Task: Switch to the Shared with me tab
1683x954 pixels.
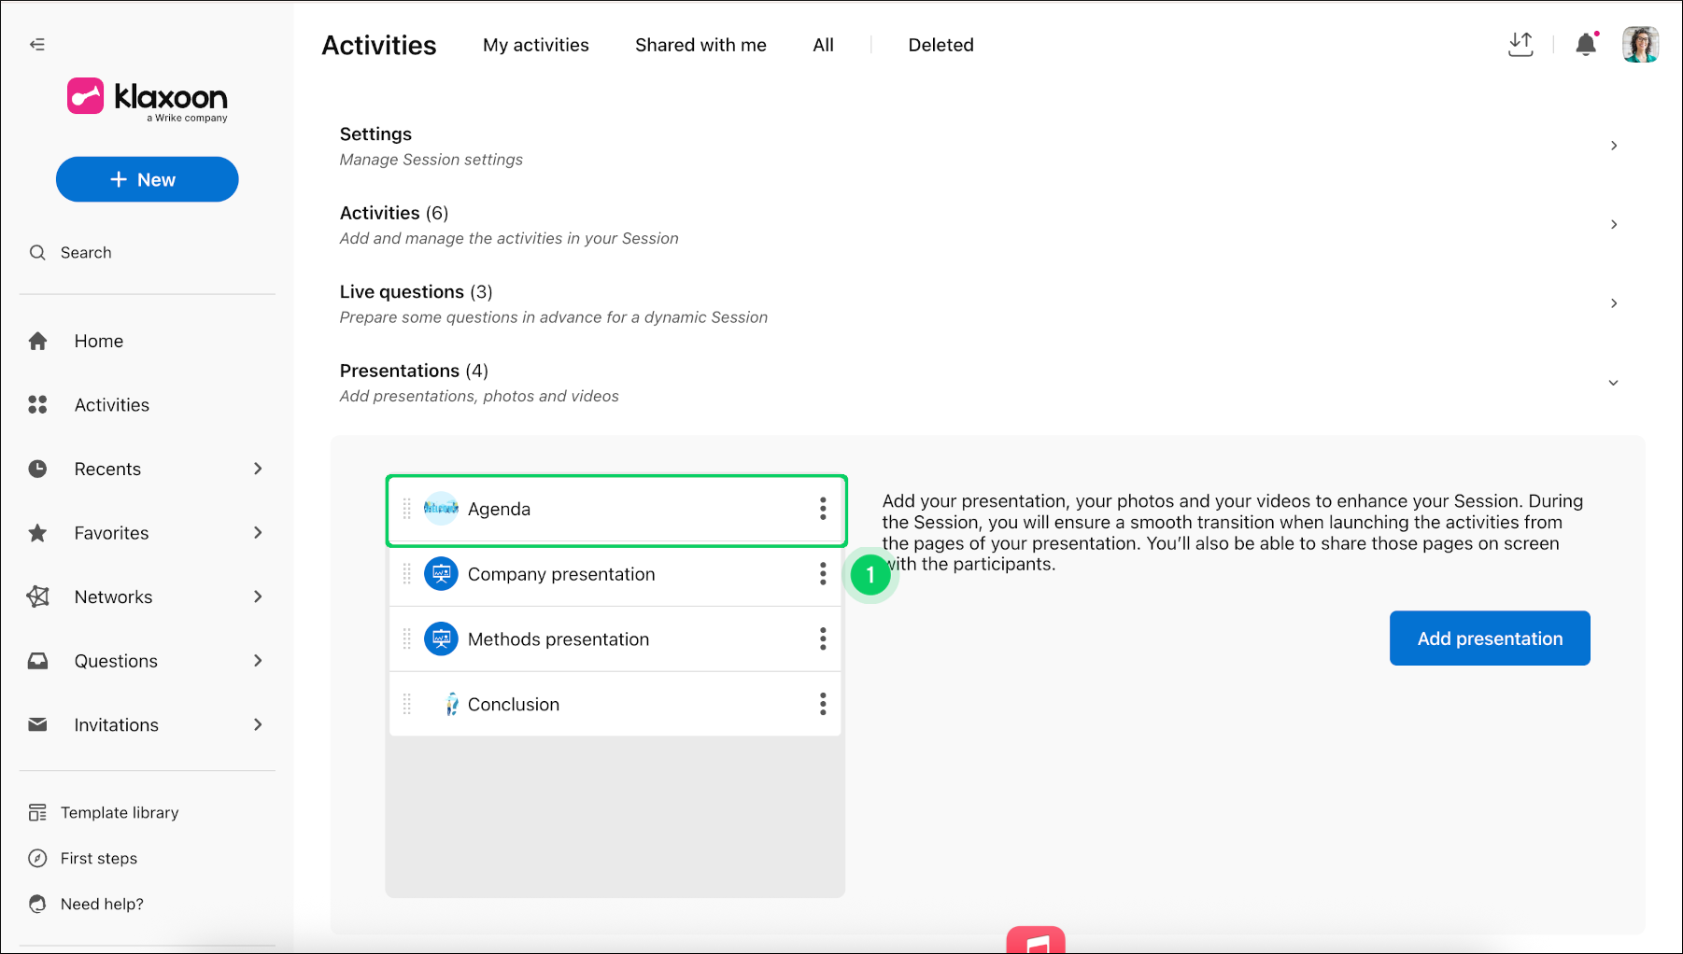Action: (700, 45)
